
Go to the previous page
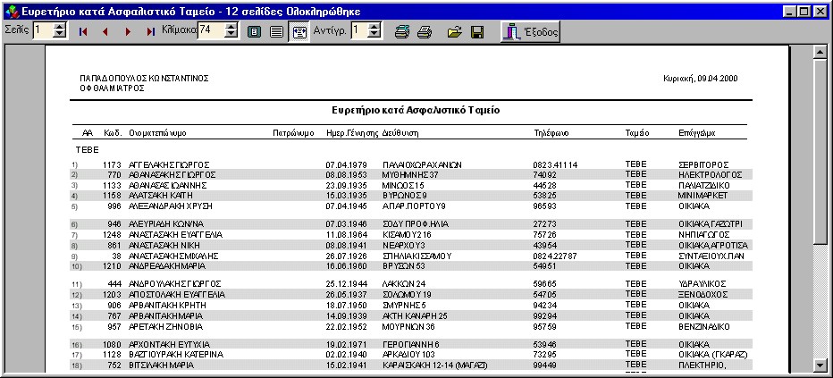pyautogui.click(x=105, y=31)
